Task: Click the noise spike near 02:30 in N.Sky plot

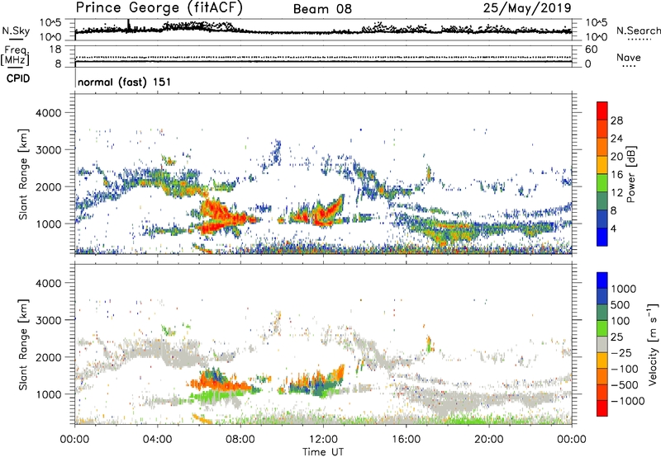Action: coord(129,26)
